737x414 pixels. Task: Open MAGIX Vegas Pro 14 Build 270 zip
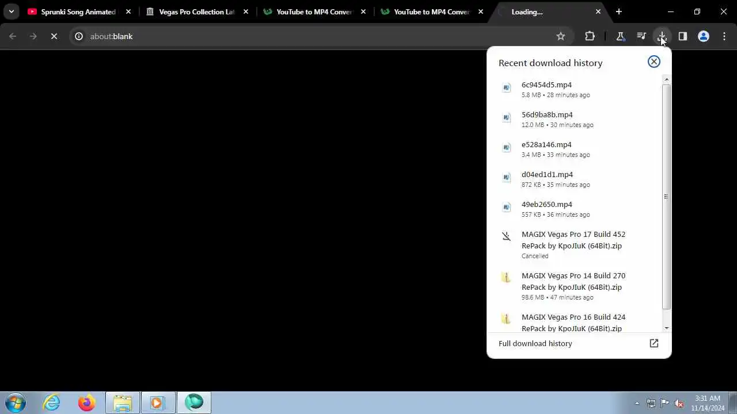574,287
